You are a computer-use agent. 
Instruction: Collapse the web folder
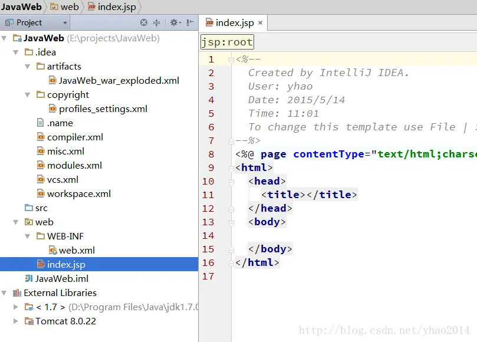point(16,222)
